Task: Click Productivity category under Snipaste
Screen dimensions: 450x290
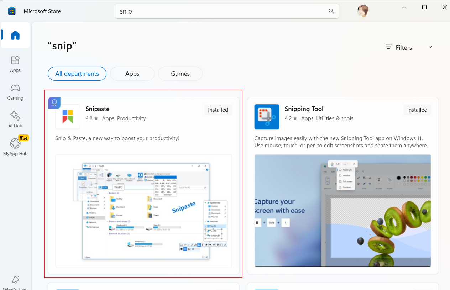Action: pyautogui.click(x=131, y=118)
